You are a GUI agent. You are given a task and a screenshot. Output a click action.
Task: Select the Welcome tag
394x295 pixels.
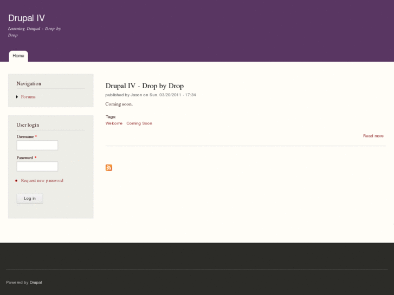114,123
